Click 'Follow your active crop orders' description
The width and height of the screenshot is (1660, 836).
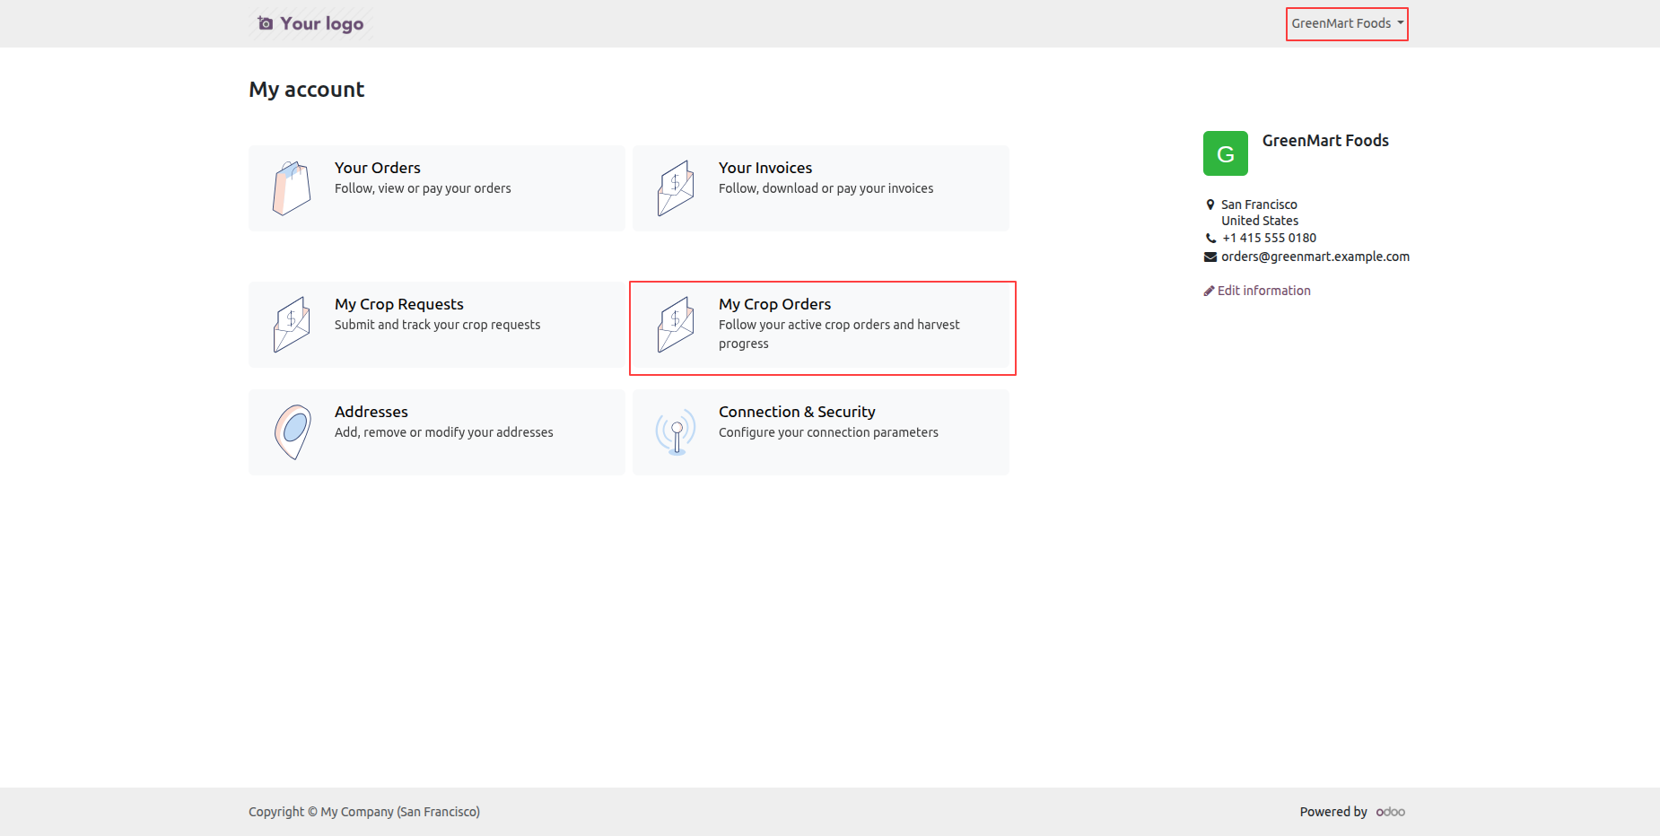click(x=839, y=334)
